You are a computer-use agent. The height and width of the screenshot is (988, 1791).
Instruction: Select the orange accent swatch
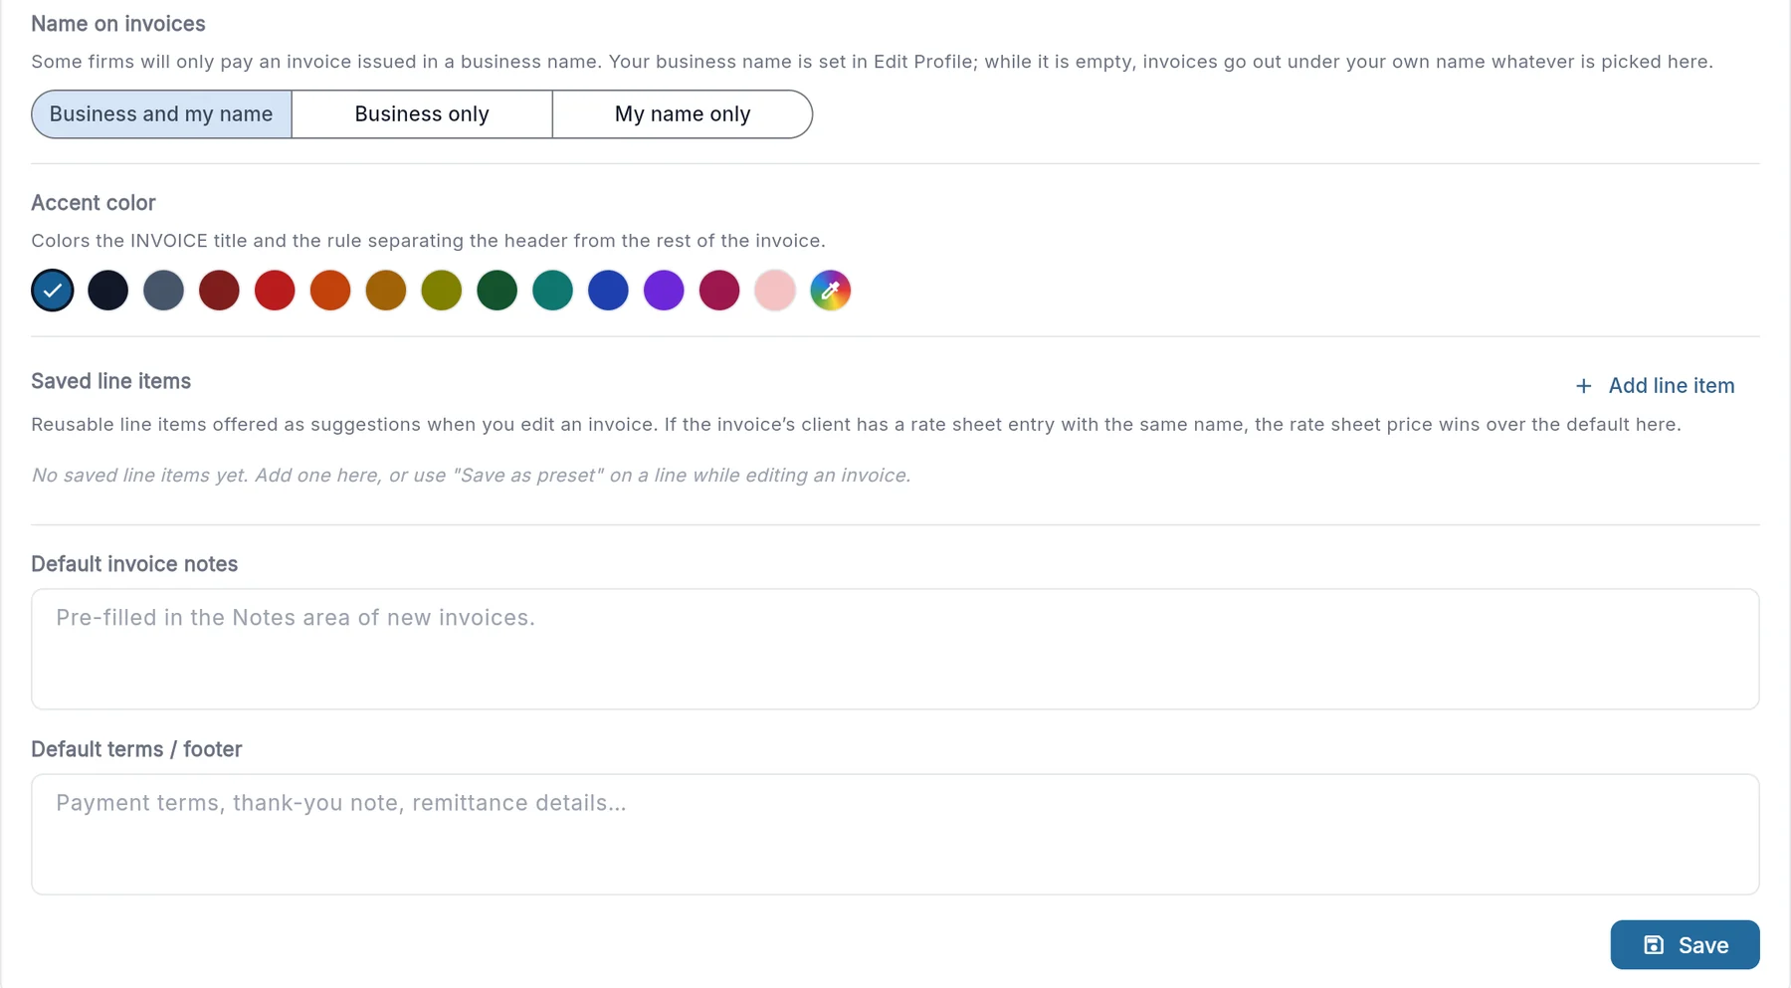point(330,291)
